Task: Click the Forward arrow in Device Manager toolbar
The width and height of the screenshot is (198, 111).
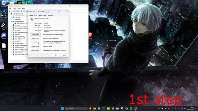Action: [12, 11]
